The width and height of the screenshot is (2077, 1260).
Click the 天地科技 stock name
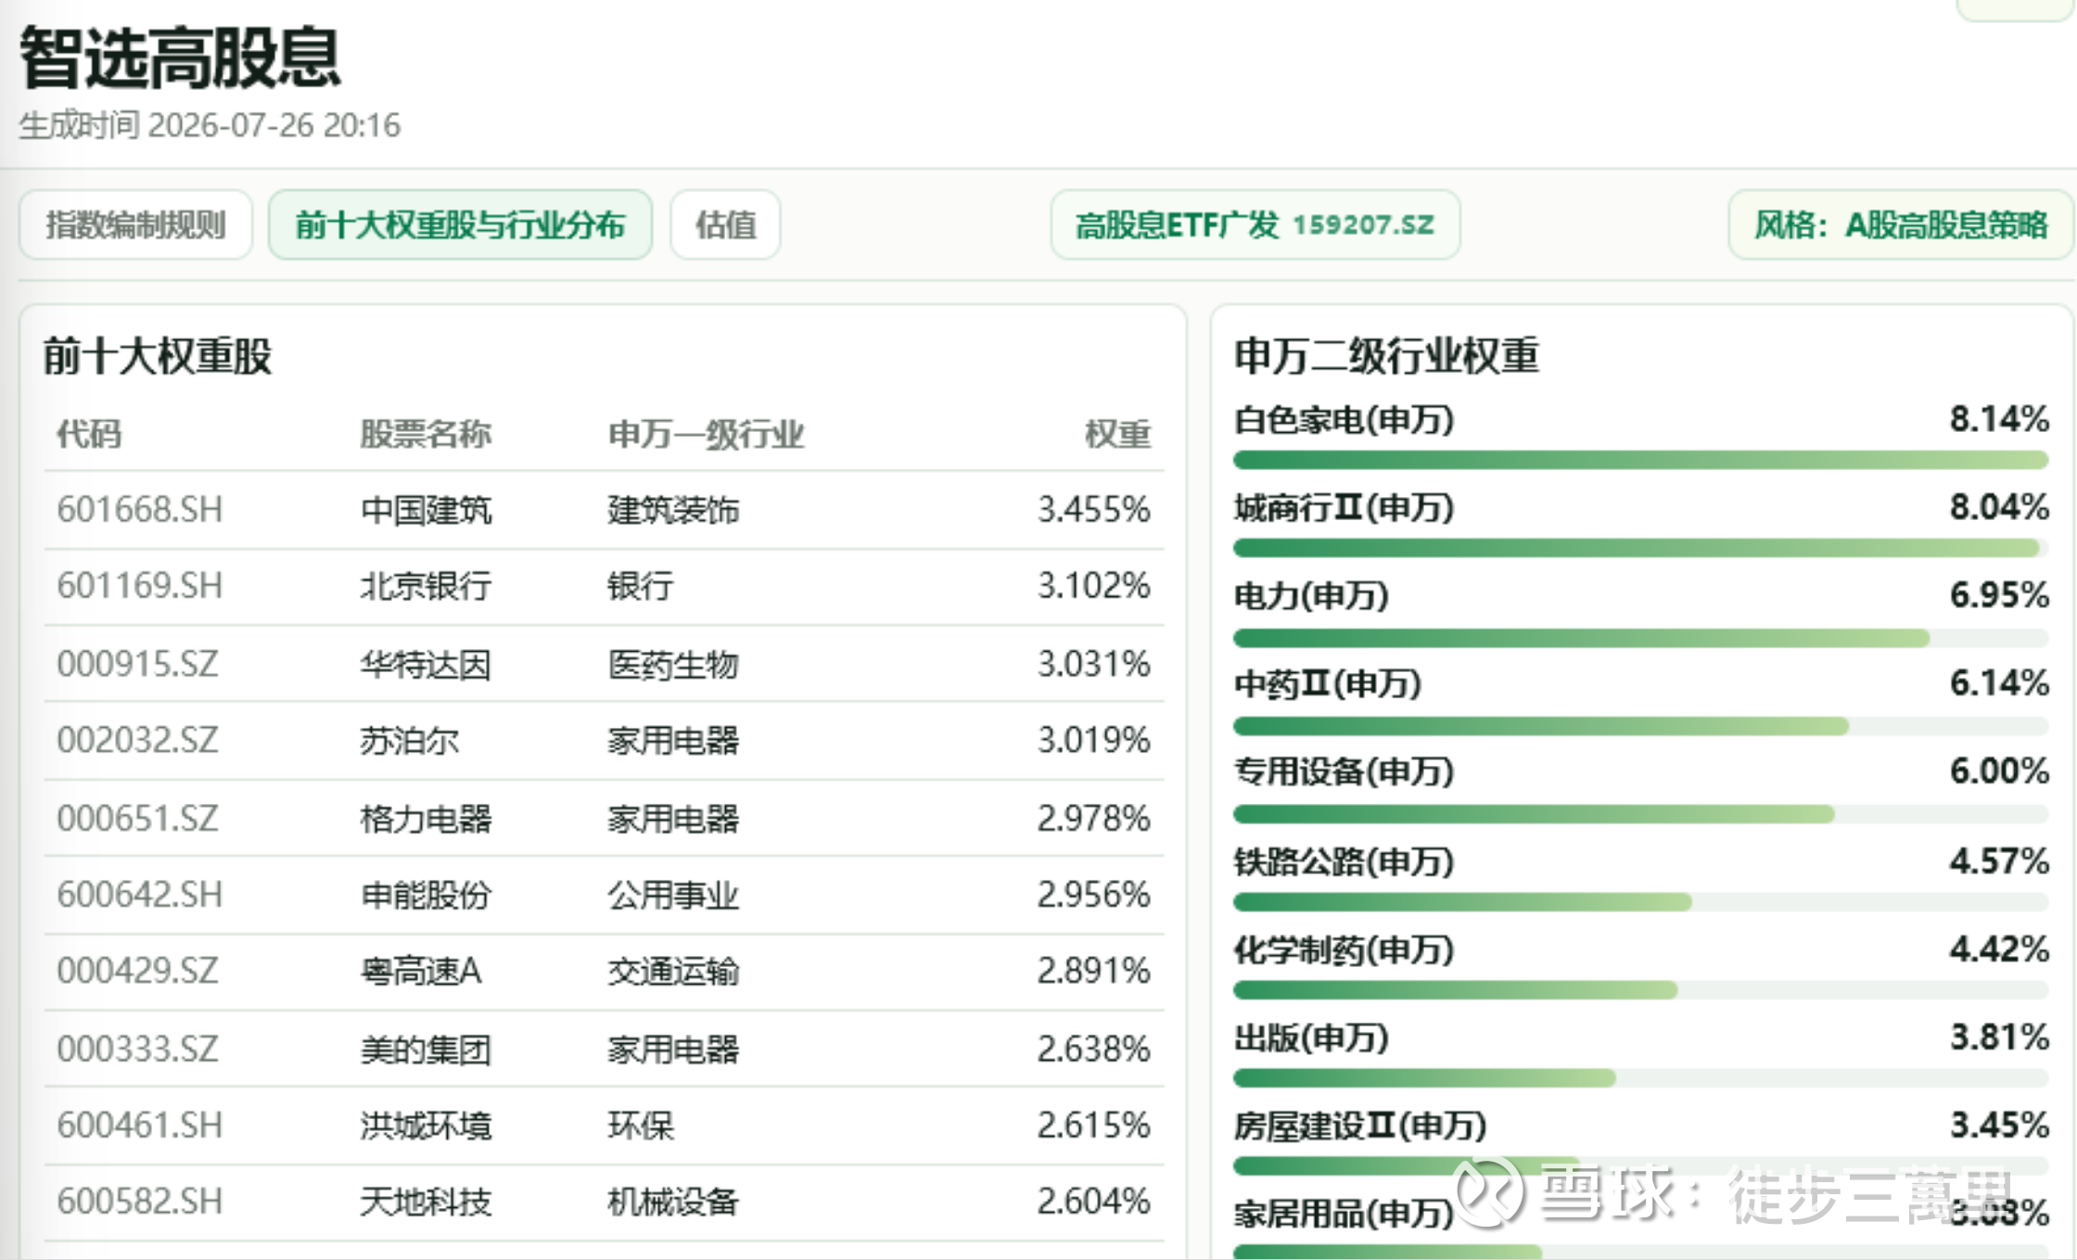pos(426,1201)
